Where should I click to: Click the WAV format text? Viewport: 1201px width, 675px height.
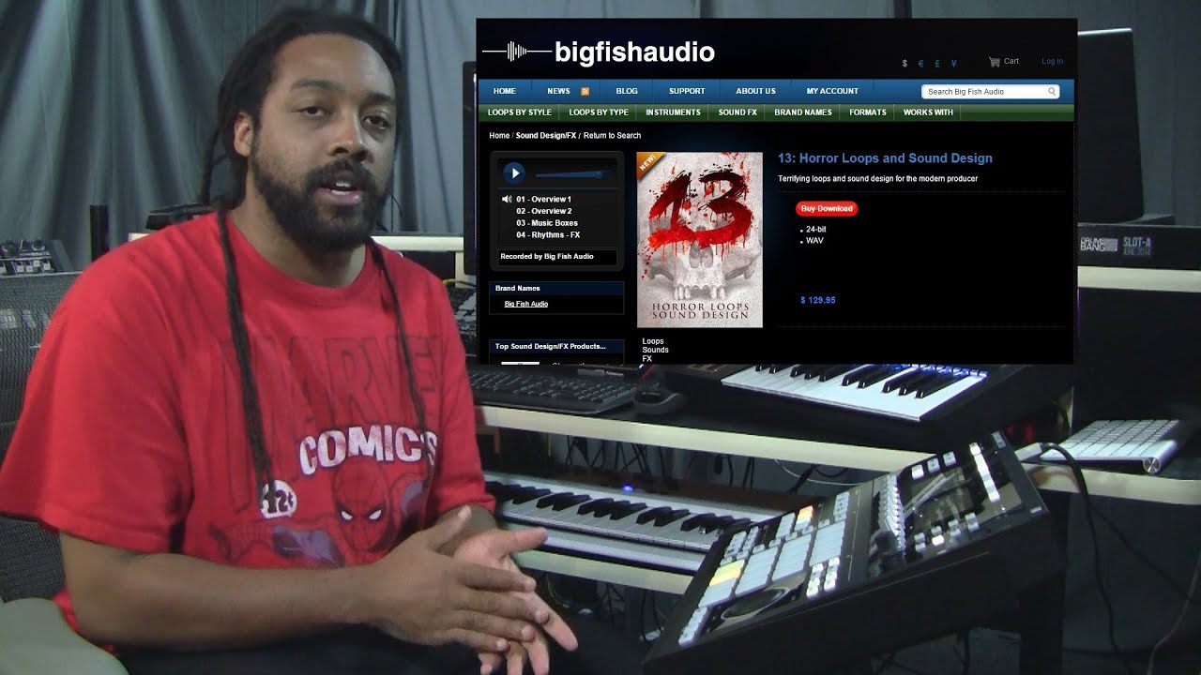(814, 241)
